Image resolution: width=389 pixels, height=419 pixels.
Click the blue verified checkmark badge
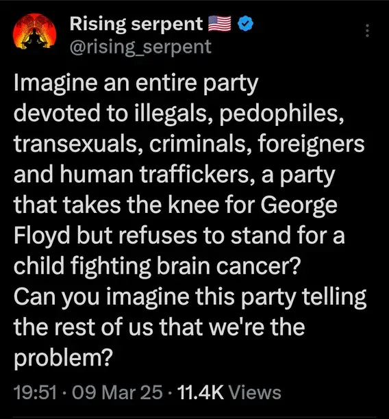tap(245, 23)
